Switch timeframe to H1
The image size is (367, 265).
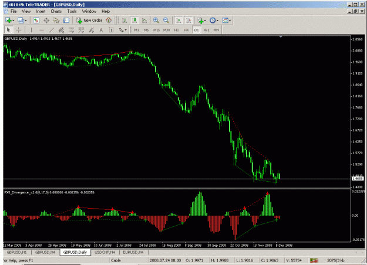point(177,30)
